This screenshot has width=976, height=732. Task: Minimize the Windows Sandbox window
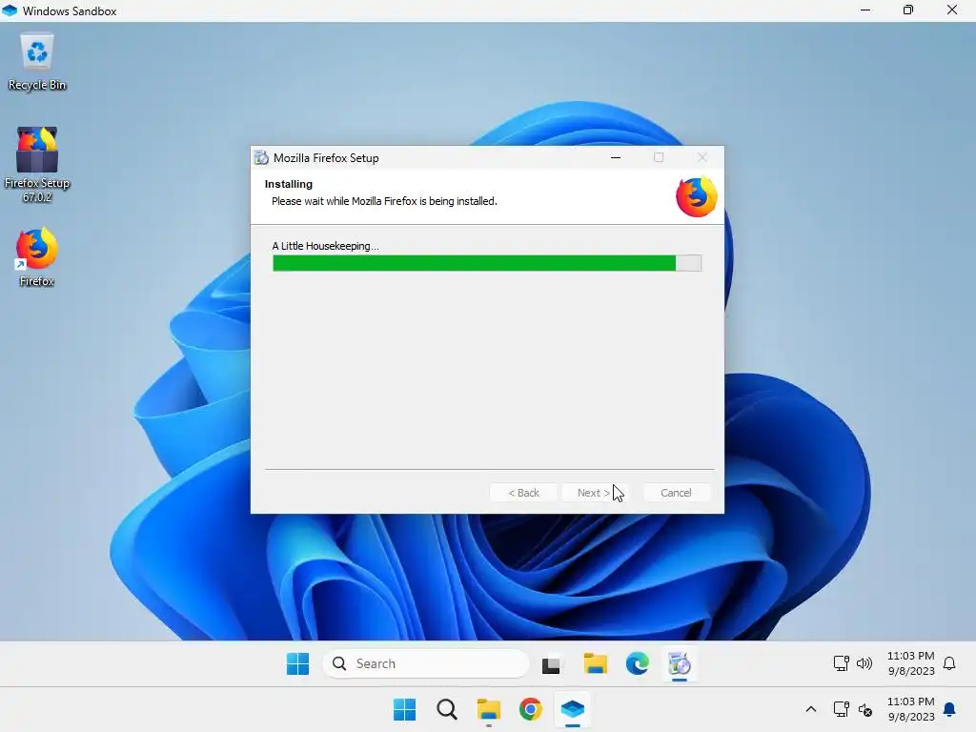point(865,10)
